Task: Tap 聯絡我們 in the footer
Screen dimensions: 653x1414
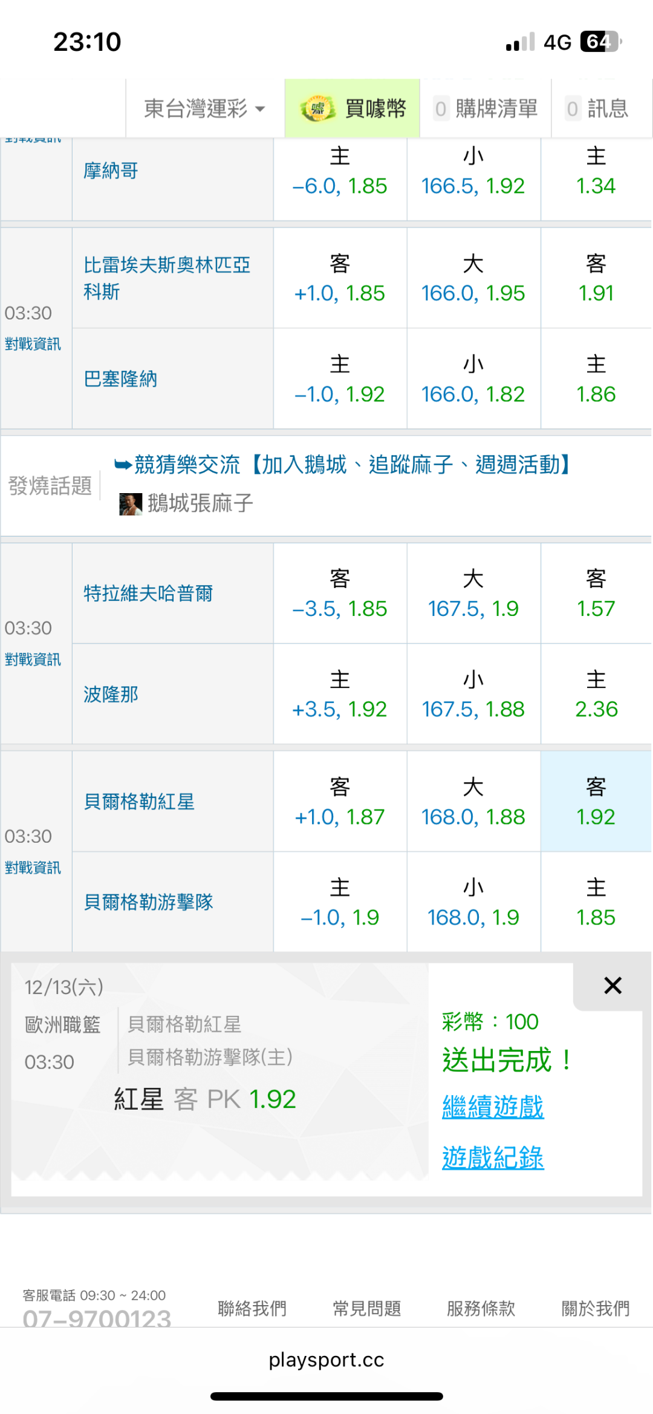Action: click(252, 1308)
